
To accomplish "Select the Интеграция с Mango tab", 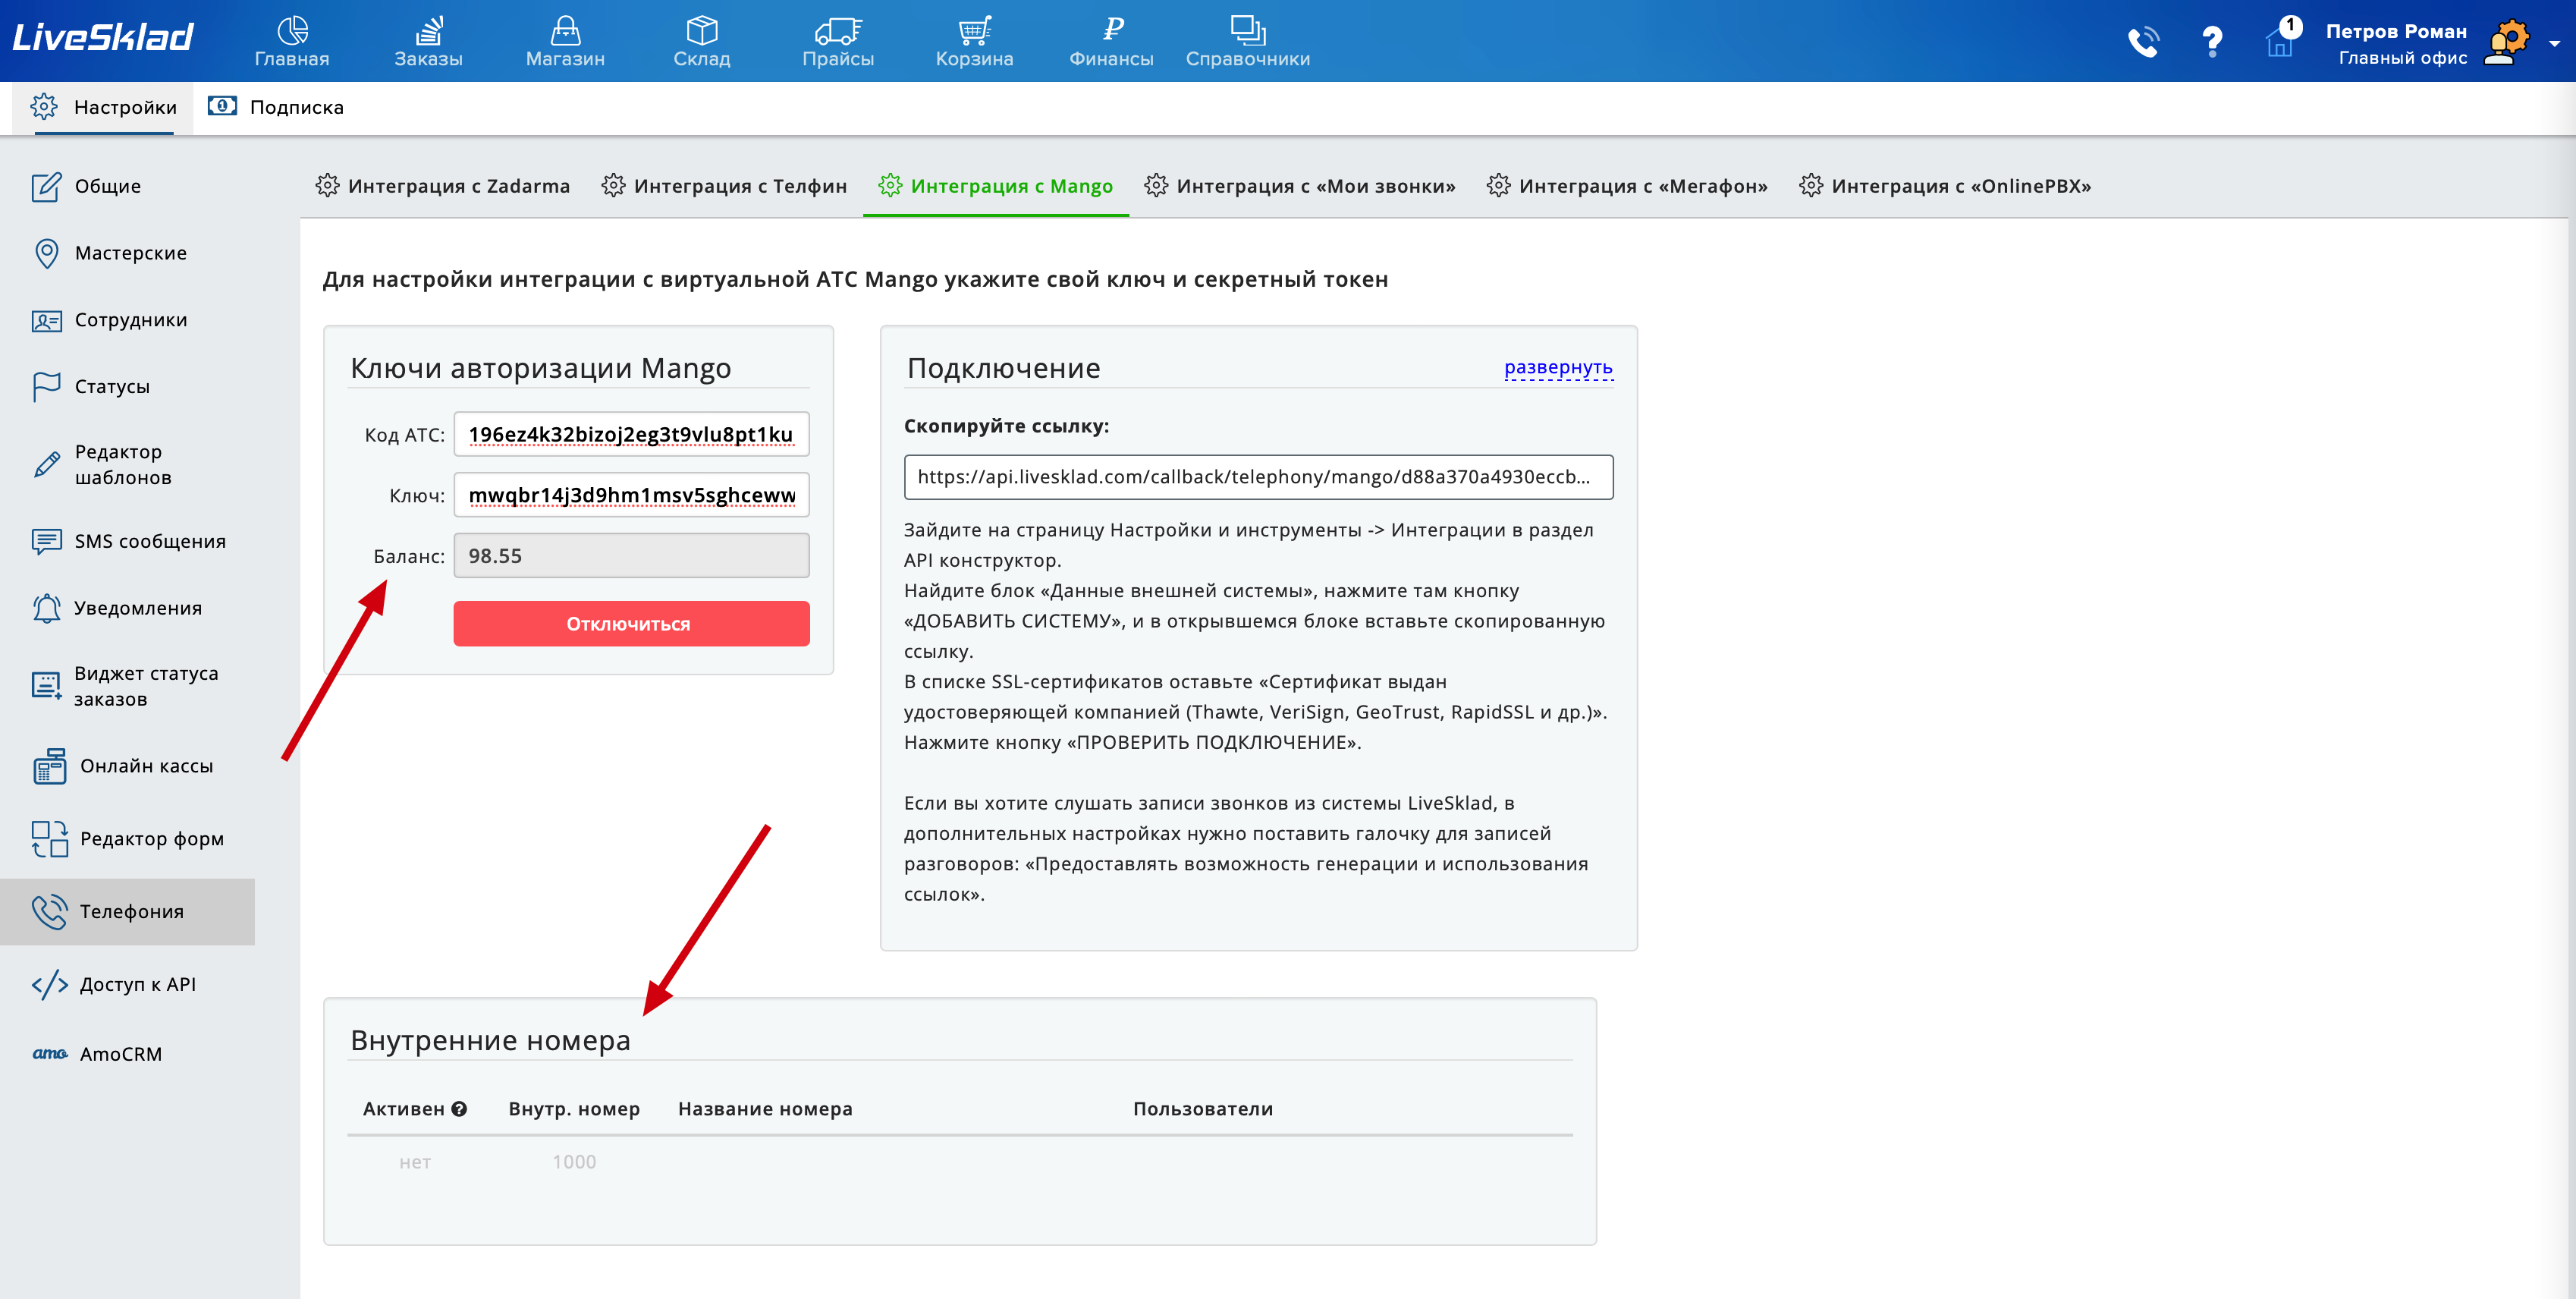I will click(x=996, y=186).
